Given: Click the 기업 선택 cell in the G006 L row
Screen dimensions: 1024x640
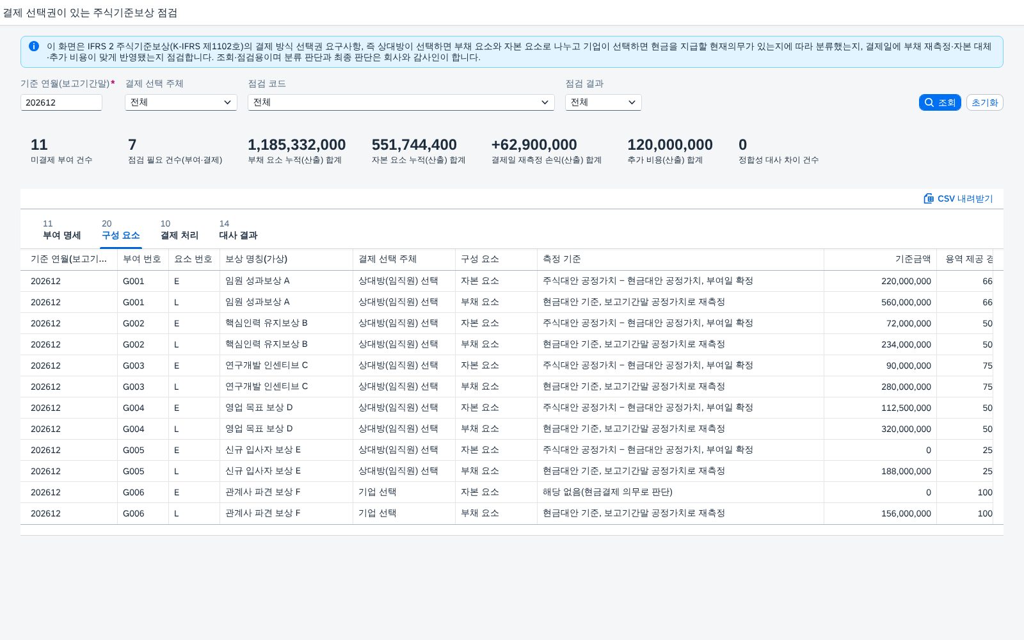Looking at the screenshot, I should pyautogui.click(x=404, y=513).
